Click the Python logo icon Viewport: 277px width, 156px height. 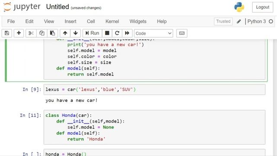pyautogui.click(x=239, y=7)
